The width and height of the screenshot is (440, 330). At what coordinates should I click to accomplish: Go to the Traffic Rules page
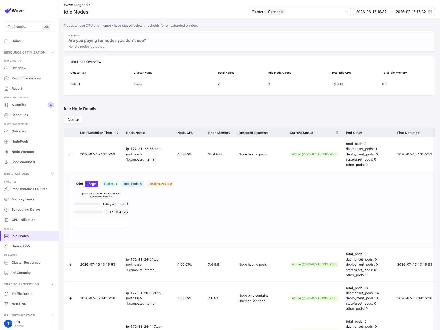[21, 294]
